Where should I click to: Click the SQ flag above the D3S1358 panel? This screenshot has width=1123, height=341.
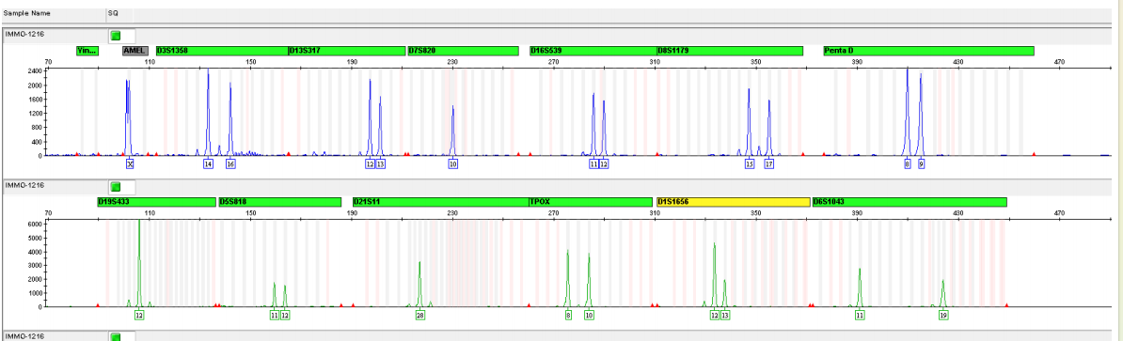pos(116,35)
